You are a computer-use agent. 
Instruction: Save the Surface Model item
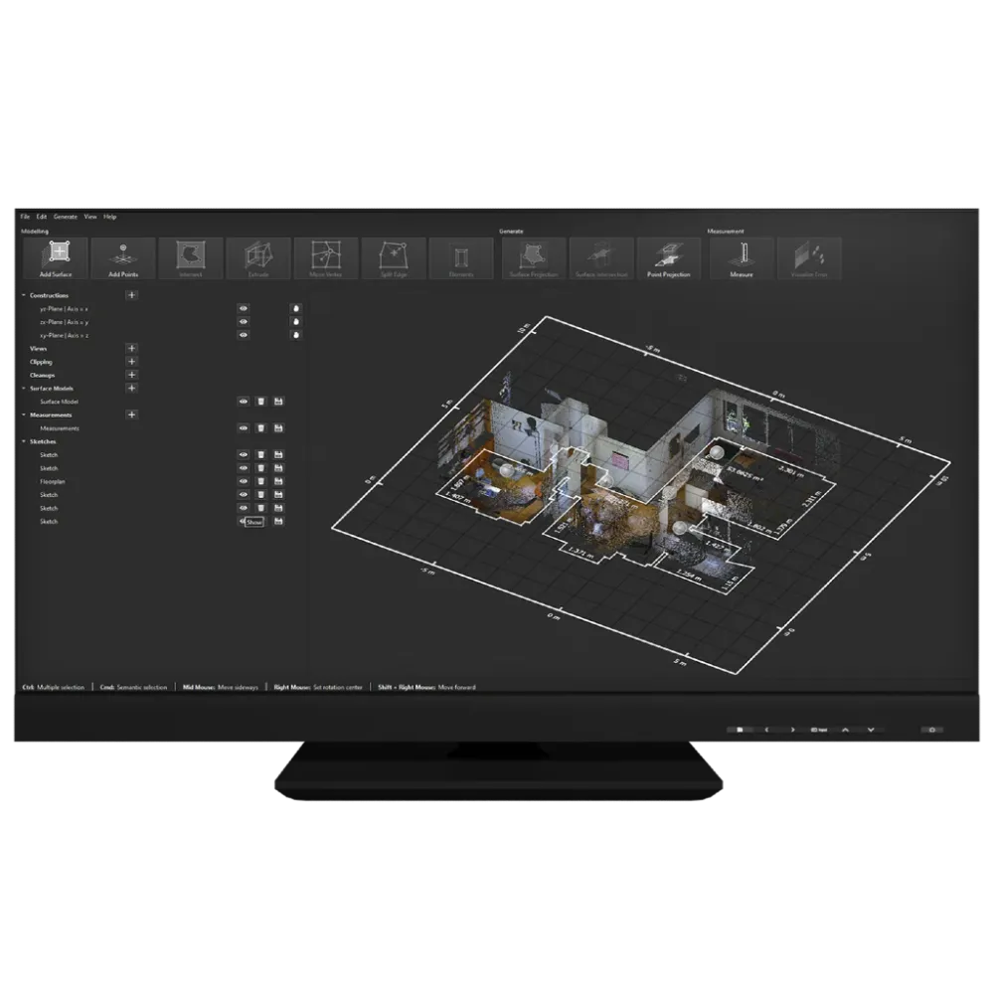pos(278,402)
